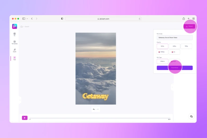Screen dimensions: 207x138
Task: Pick 720p quality option
Action: [186, 46]
